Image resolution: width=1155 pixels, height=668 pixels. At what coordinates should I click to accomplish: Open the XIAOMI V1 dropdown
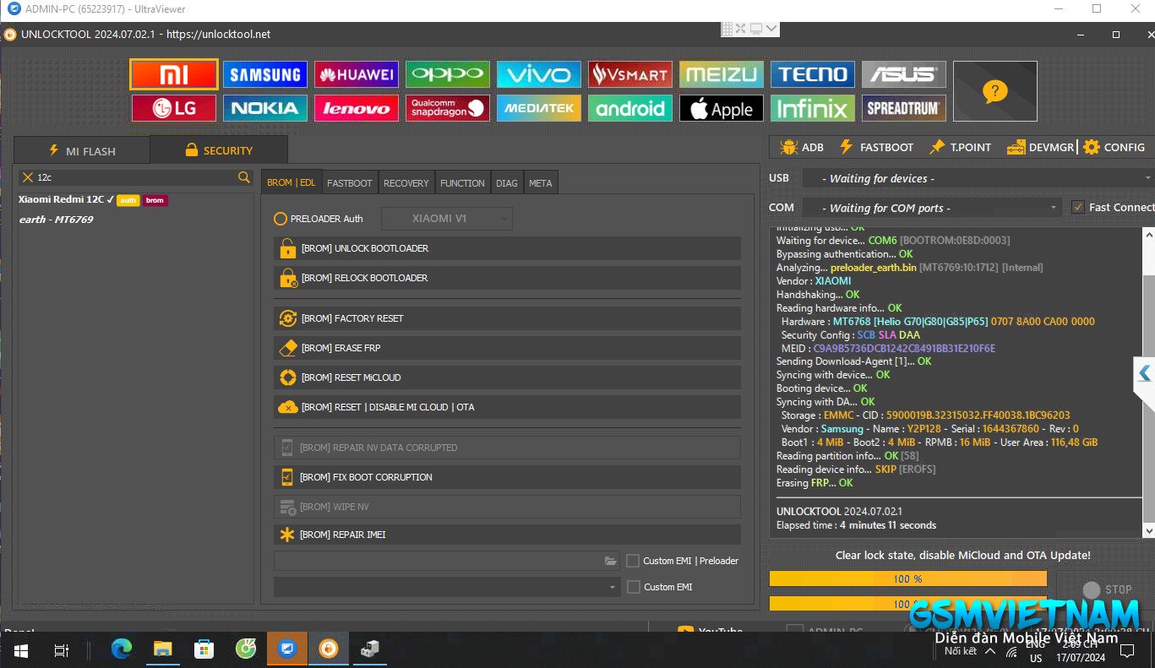(x=447, y=218)
